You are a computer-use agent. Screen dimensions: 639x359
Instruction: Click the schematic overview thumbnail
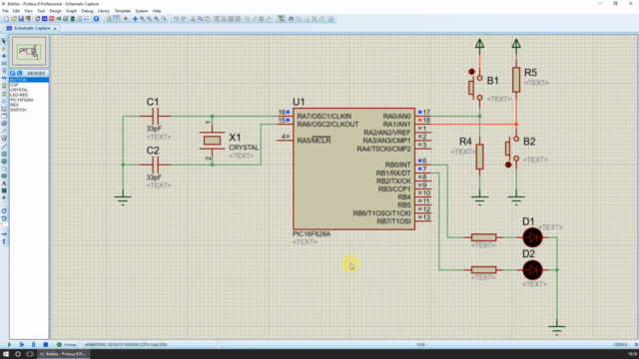(x=29, y=51)
